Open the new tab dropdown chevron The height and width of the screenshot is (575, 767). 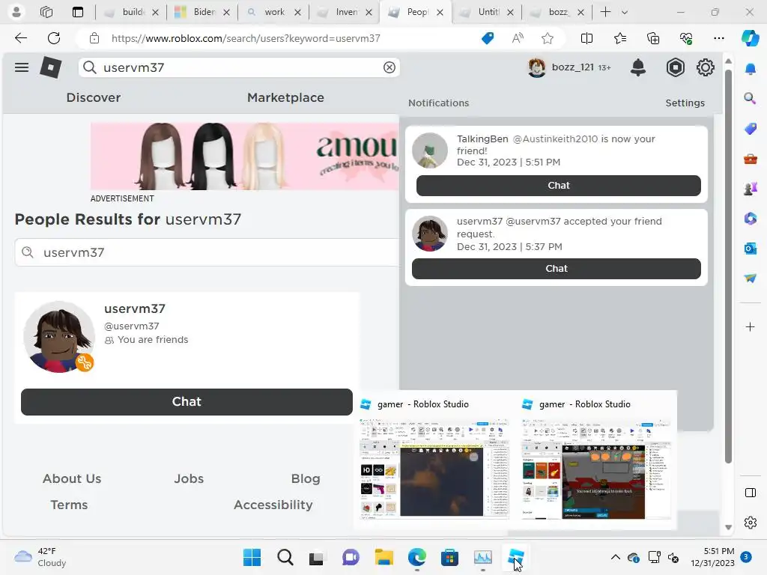[625, 12]
